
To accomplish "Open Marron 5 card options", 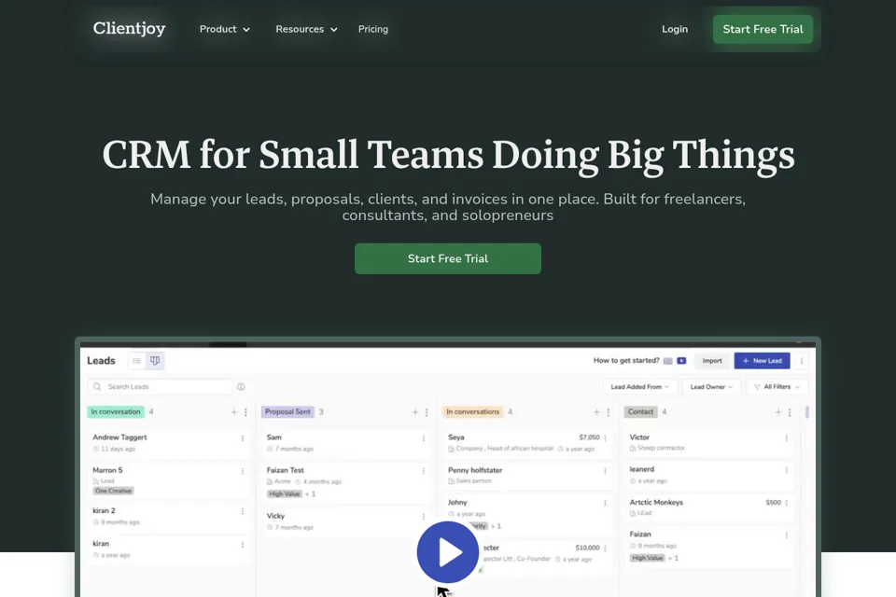I will pyautogui.click(x=243, y=471).
